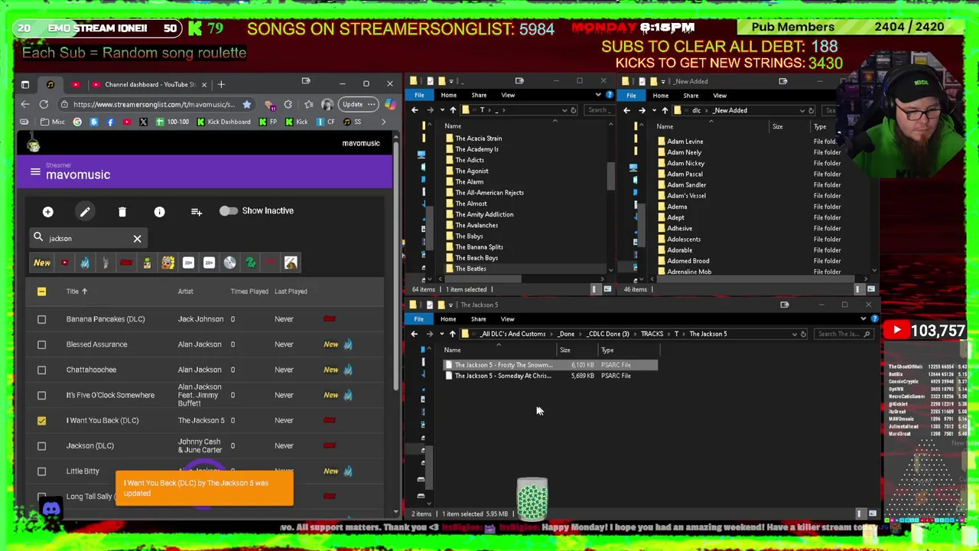Toggle the select-all checkbox in table header
Screen dimensions: 979x551
coord(41,291)
